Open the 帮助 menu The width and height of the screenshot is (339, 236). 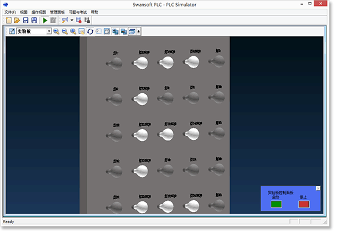(95, 12)
